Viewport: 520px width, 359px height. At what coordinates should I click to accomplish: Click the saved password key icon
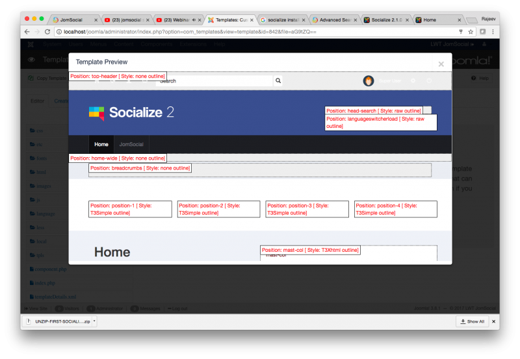[461, 32]
